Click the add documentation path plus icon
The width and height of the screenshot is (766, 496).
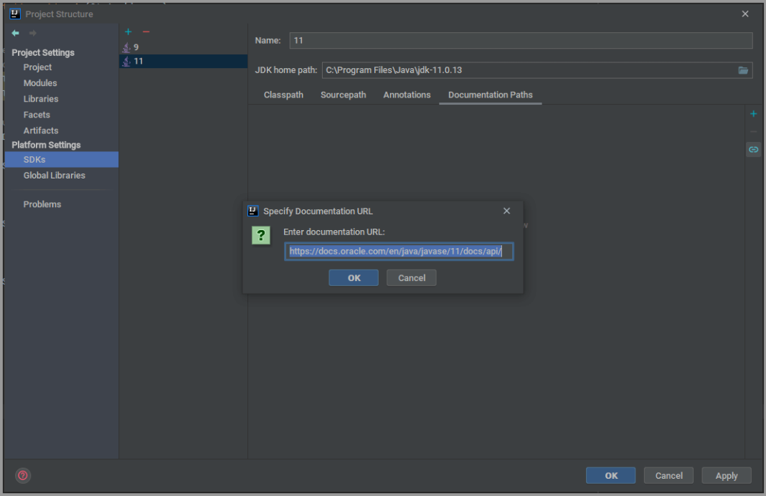(x=753, y=114)
